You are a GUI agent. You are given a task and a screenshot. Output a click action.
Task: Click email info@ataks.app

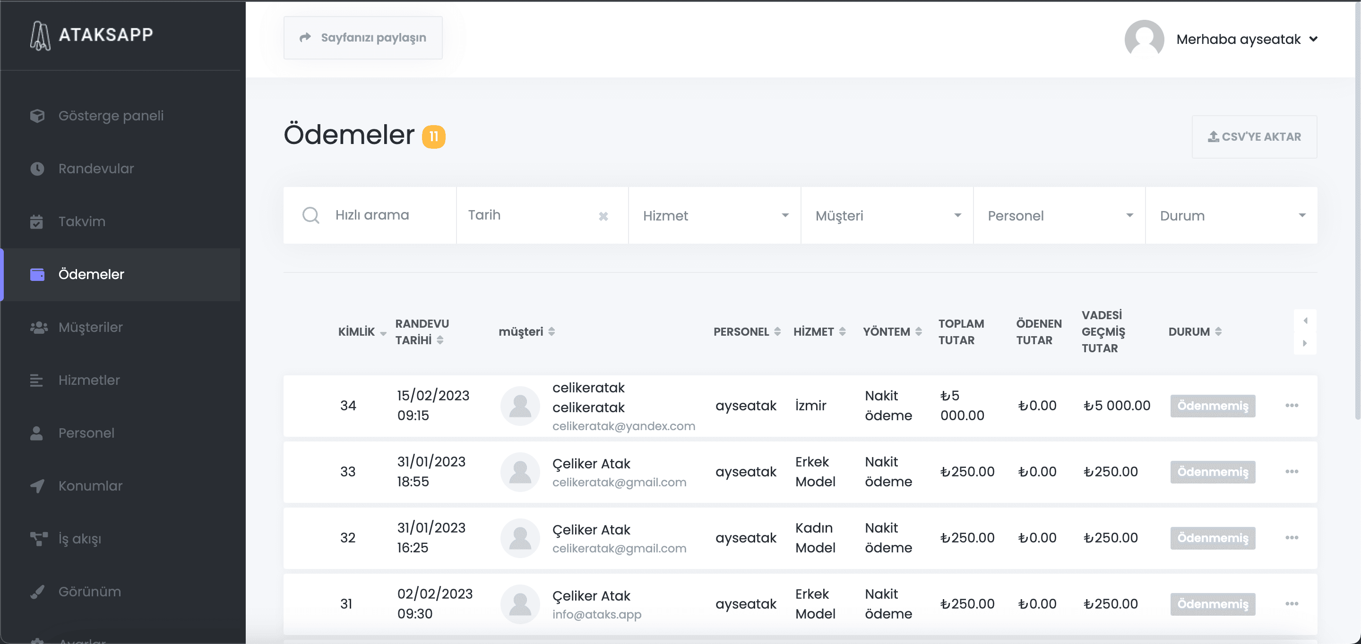coord(596,614)
